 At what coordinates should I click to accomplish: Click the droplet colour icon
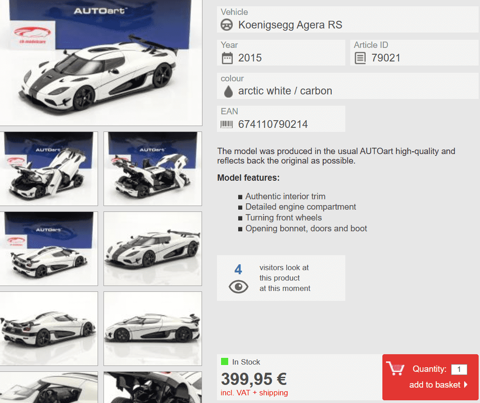point(228,91)
